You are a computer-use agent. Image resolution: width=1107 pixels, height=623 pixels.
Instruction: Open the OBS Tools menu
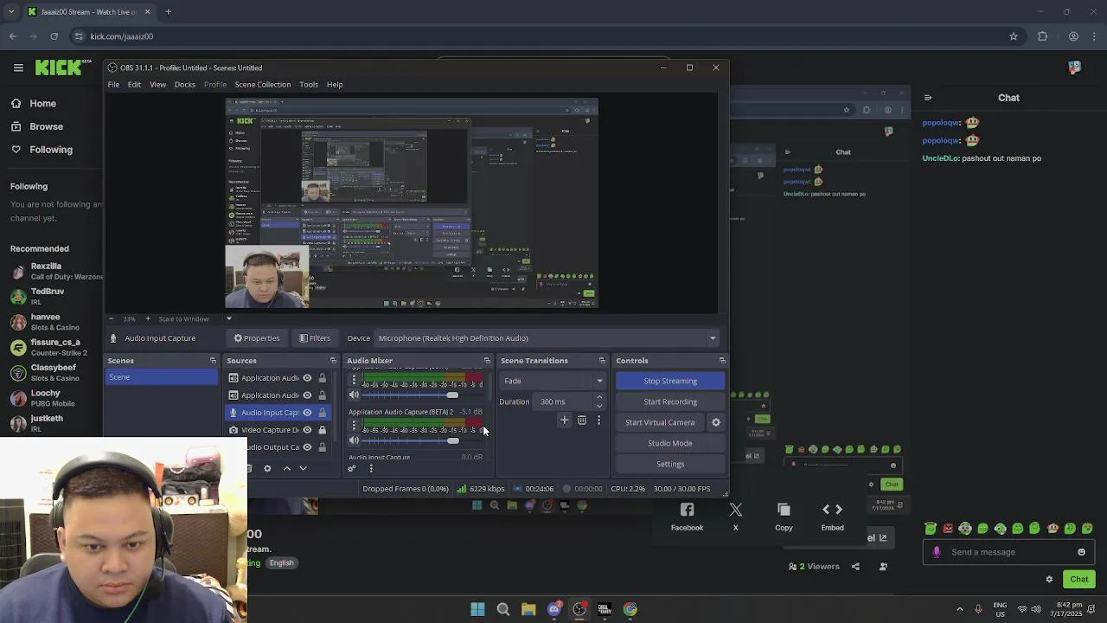tap(309, 85)
